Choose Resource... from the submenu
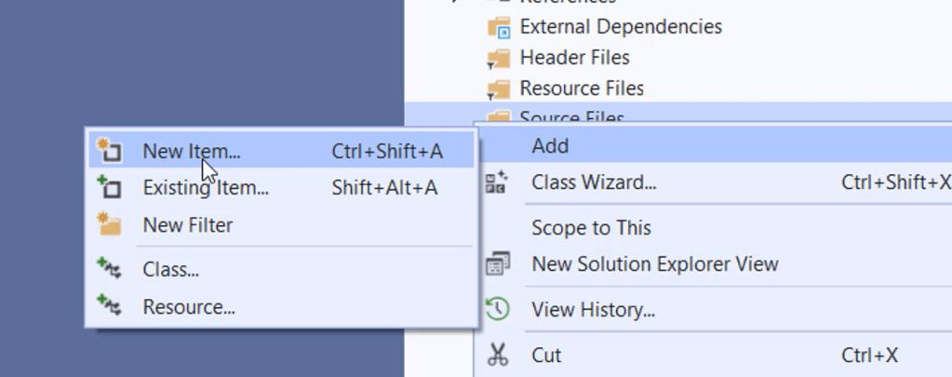 [x=281, y=306]
